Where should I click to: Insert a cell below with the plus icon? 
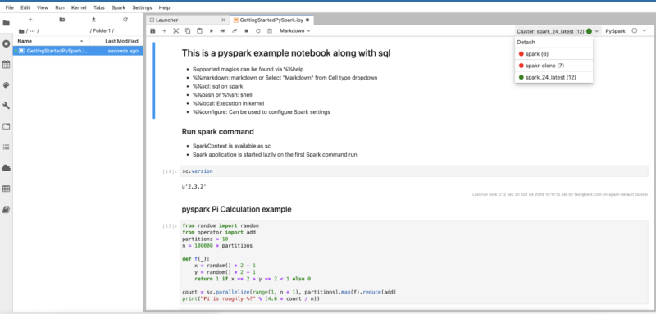pyautogui.click(x=165, y=31)
